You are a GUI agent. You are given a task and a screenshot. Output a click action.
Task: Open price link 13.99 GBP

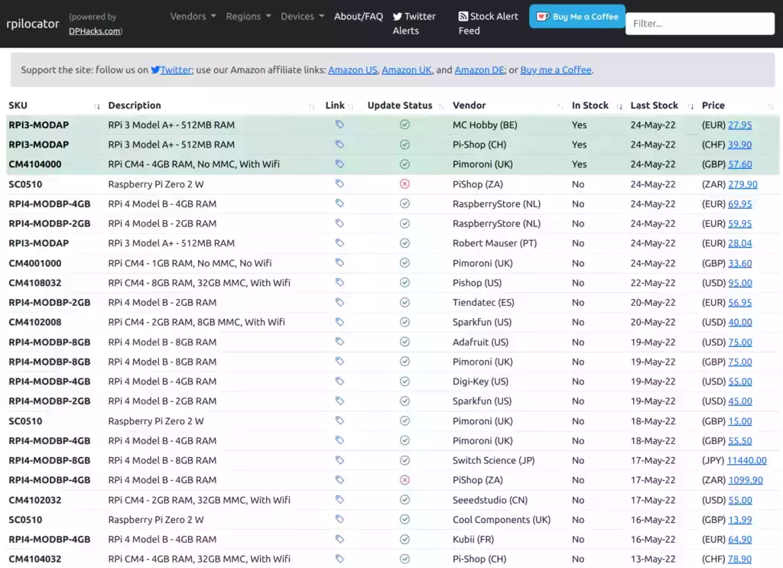click(x=739, y=520)
